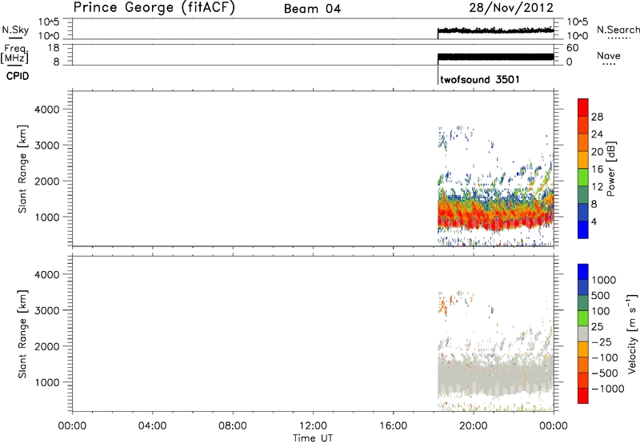This screenshot has height=443, width=640.
Task: Click the '60' Nave axis tick
Action: pyautogui.click(x=572, y=48)
